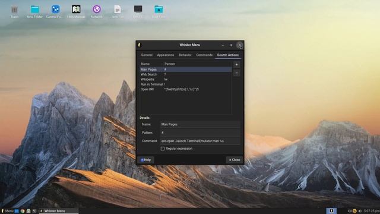Open the file manager icon on taskbar

point(28,211)
